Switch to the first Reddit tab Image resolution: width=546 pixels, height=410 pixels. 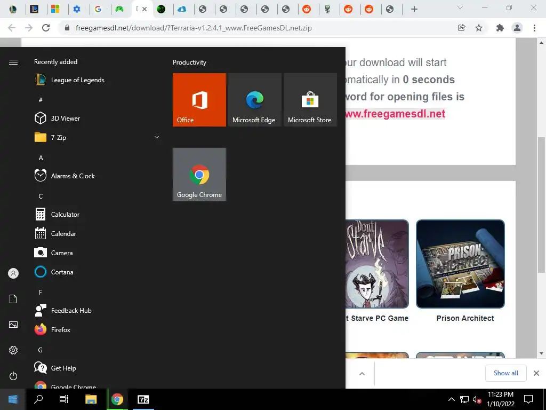(307, 9)
